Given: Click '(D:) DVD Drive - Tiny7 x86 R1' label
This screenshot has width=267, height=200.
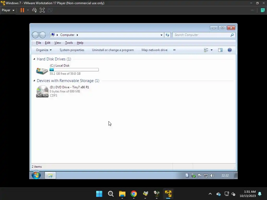Looking at the screenshot, I should click(x=69, y=87).
